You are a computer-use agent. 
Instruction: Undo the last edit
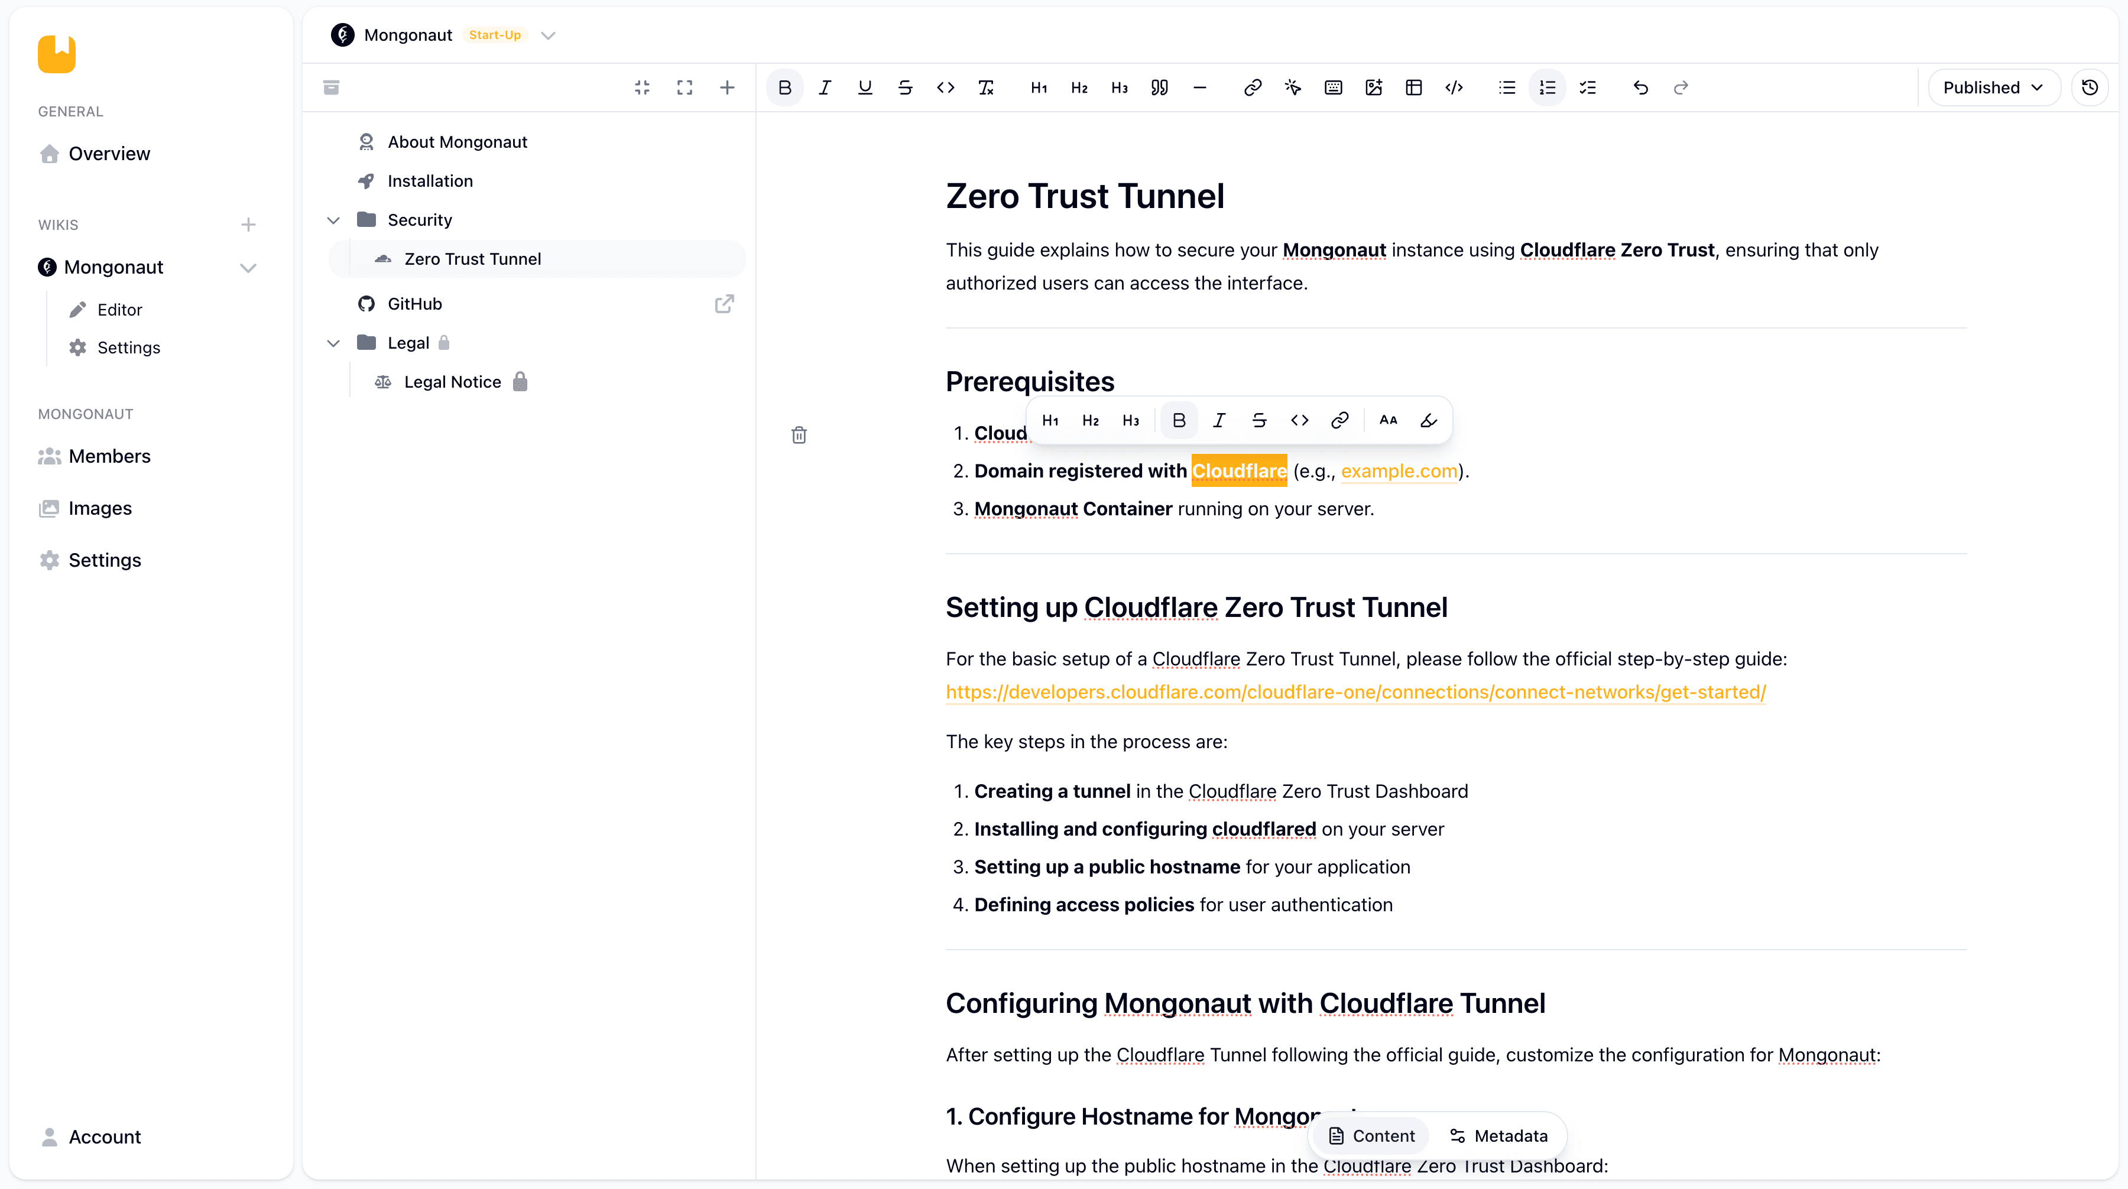tap(1640, 87)
